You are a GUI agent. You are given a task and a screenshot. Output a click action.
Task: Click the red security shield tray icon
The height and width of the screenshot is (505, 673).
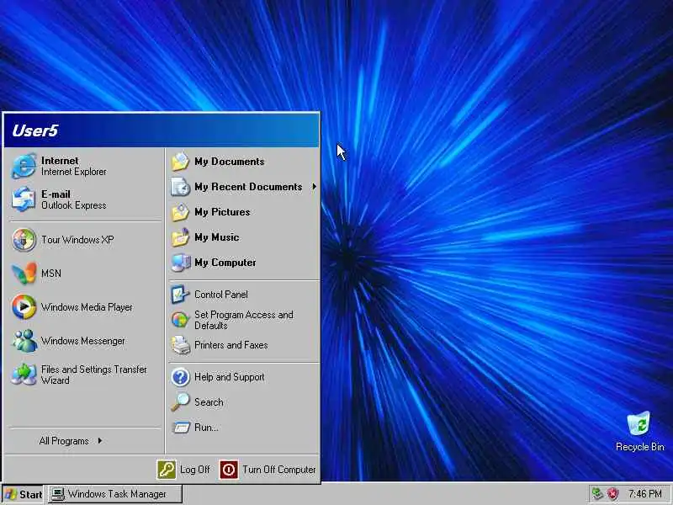[613, 494]
